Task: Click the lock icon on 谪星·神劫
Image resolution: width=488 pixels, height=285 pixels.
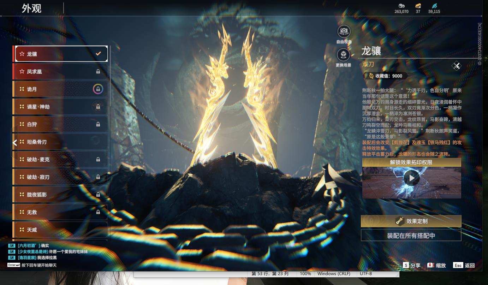Action: (98, 107)
